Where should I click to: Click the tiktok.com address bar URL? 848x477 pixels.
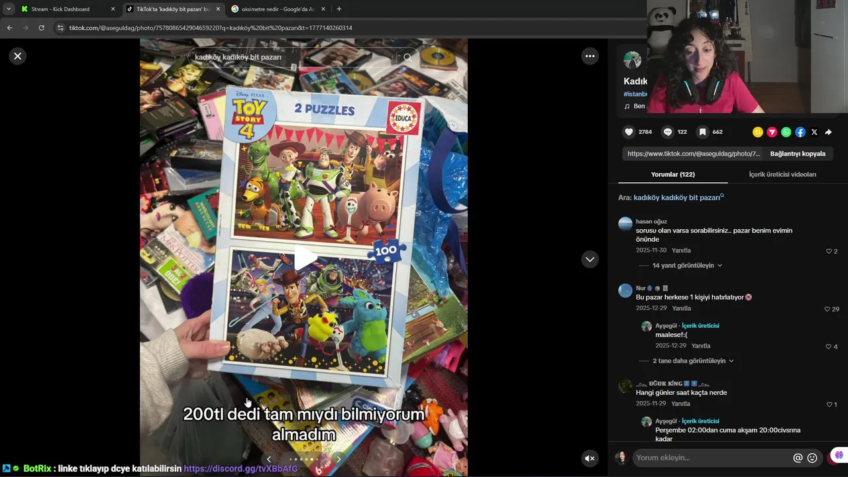(x=211, y=28)
